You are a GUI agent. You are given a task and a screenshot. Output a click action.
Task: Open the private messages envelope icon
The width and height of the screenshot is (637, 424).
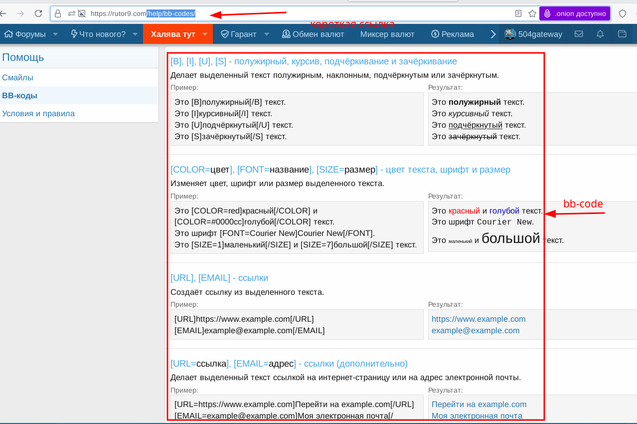point(579,34)
